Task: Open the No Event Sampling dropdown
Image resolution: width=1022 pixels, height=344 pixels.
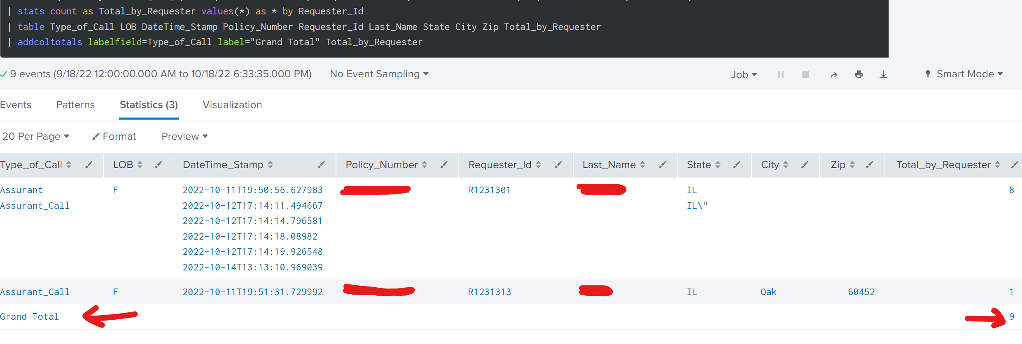Action: click(x=379, y=74)
